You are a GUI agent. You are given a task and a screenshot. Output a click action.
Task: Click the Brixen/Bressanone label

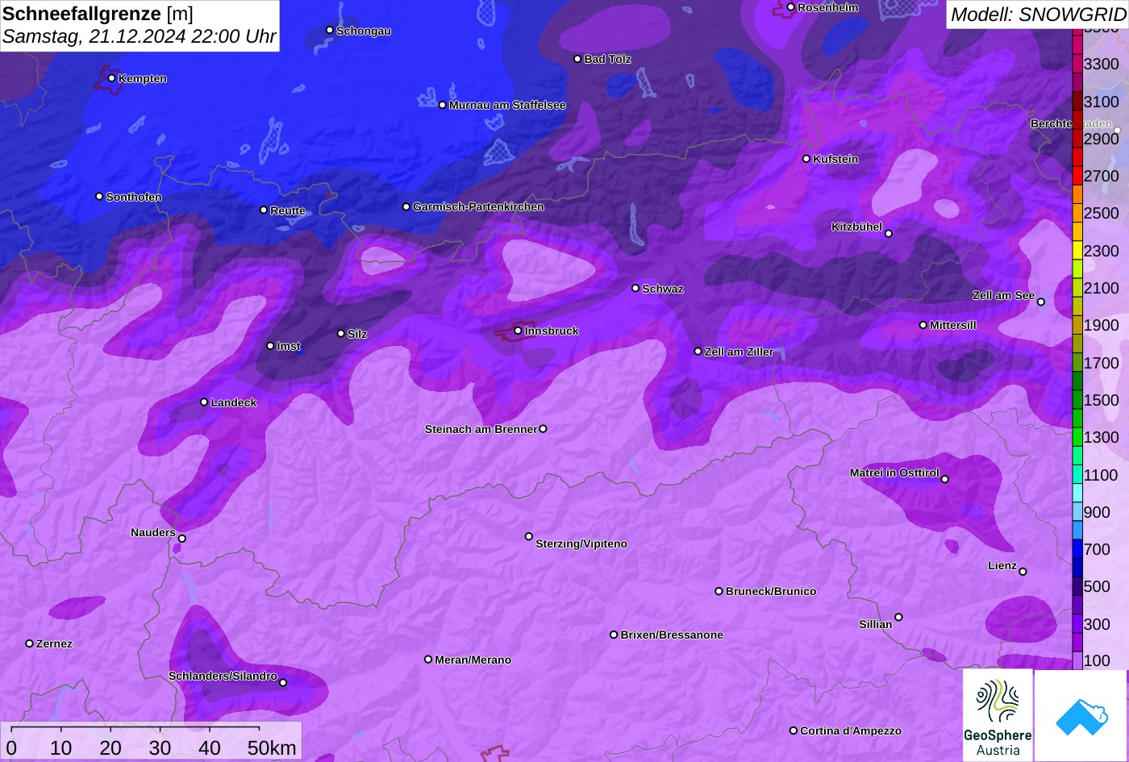click(672, 635)
